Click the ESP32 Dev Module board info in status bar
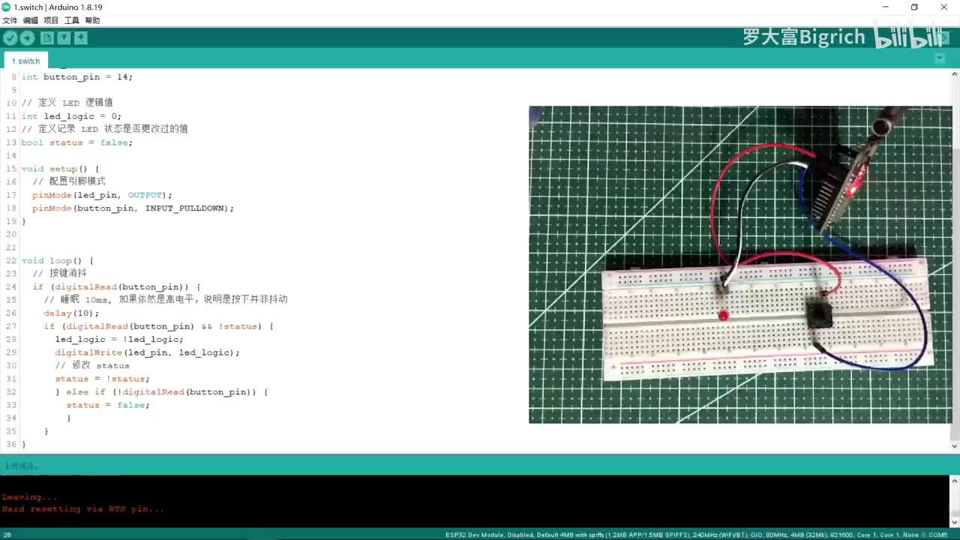Screen dimensions: 960x540 [697, 535]
